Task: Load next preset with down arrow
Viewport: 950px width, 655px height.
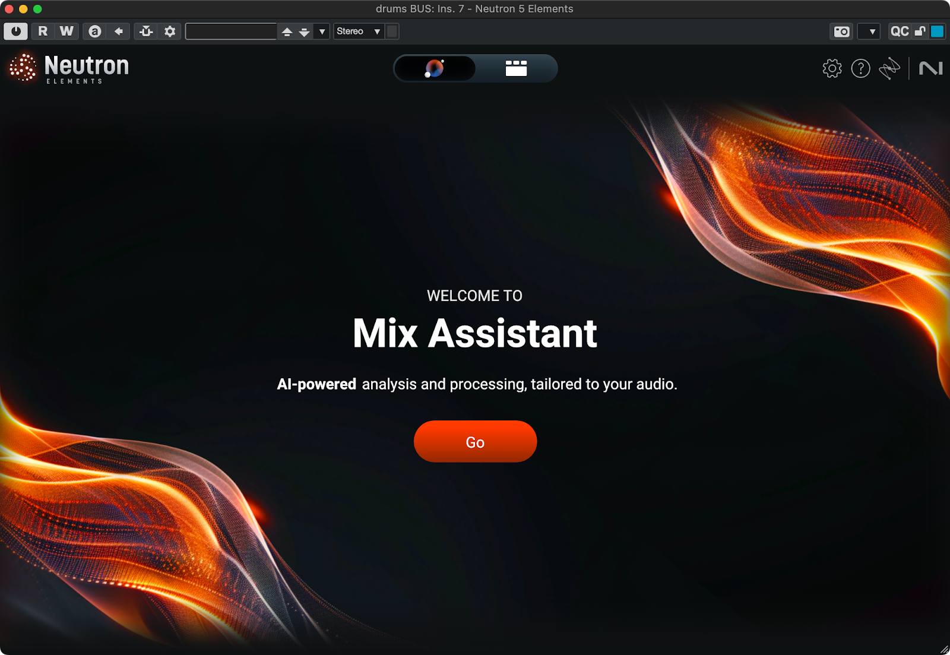Action: (304, 31)
